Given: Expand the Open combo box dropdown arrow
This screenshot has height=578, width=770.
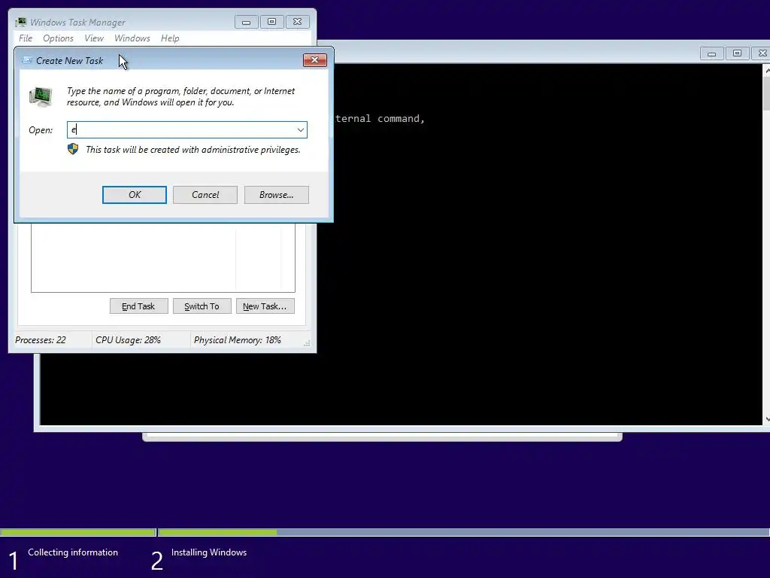Looking at the screenshot, I should [x=300, y=129].
